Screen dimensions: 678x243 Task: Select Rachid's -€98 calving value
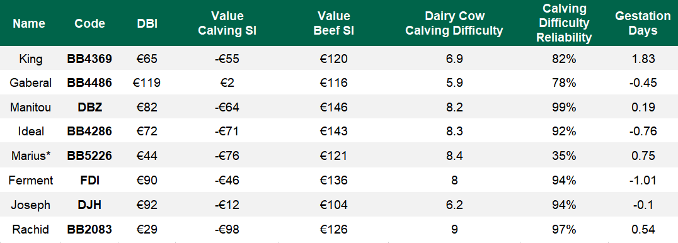tap(227, 229)
